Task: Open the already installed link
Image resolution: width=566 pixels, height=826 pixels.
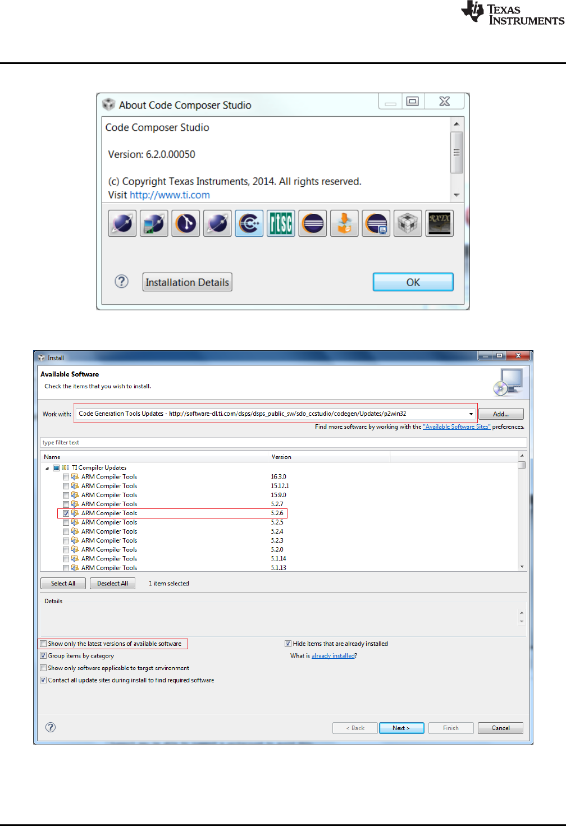Action: pyautogui.click(x=333, y=655)
